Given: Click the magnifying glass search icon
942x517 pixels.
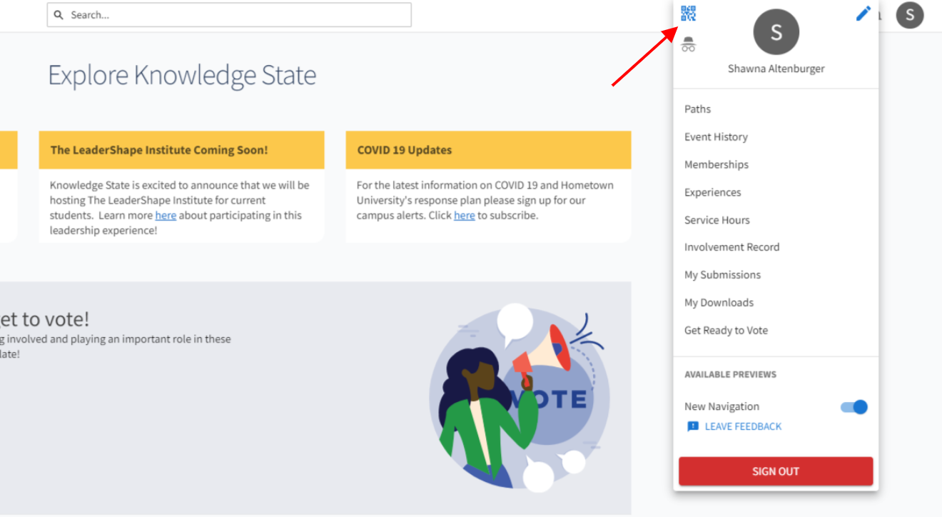Looking at the screenshot, I should click(59, 15).
